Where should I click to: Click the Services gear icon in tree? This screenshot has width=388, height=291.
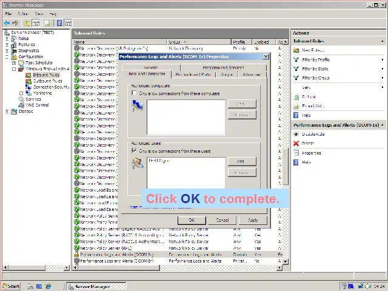[21, 99]
